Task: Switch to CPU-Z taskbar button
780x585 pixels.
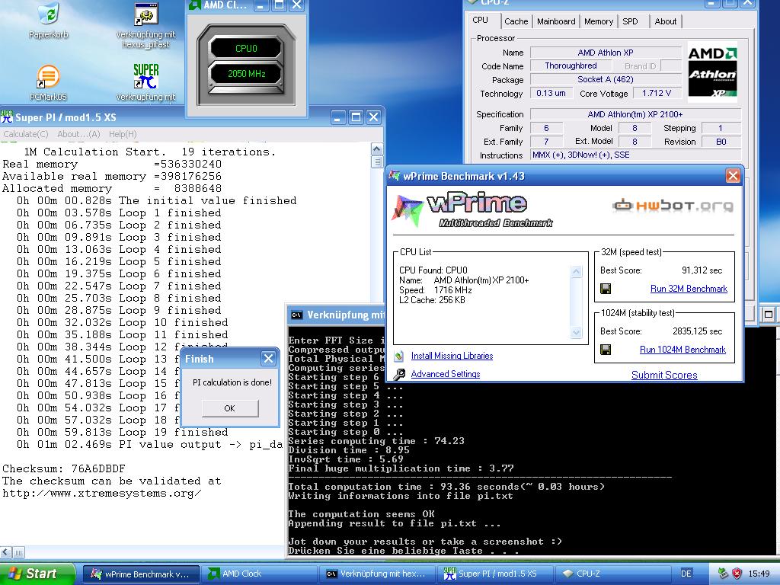Action: 612,574
